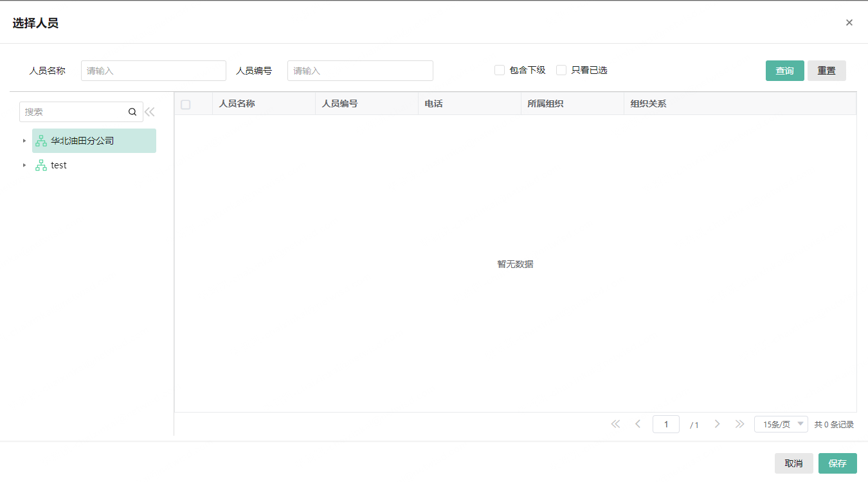This screenshot has height=482, width=868.
Task: Click the search magnifier icon in the sidebar
Action: 132,111
